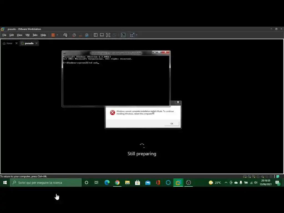The width and height of the screenshot is (284, 213).
Task: Click the 'cd oob' command prompt line
Action: (81, 63)
